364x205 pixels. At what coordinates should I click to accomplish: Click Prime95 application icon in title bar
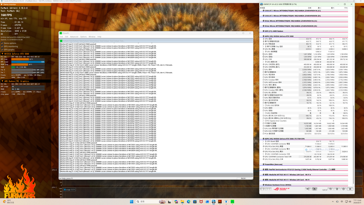click(61, 33)
